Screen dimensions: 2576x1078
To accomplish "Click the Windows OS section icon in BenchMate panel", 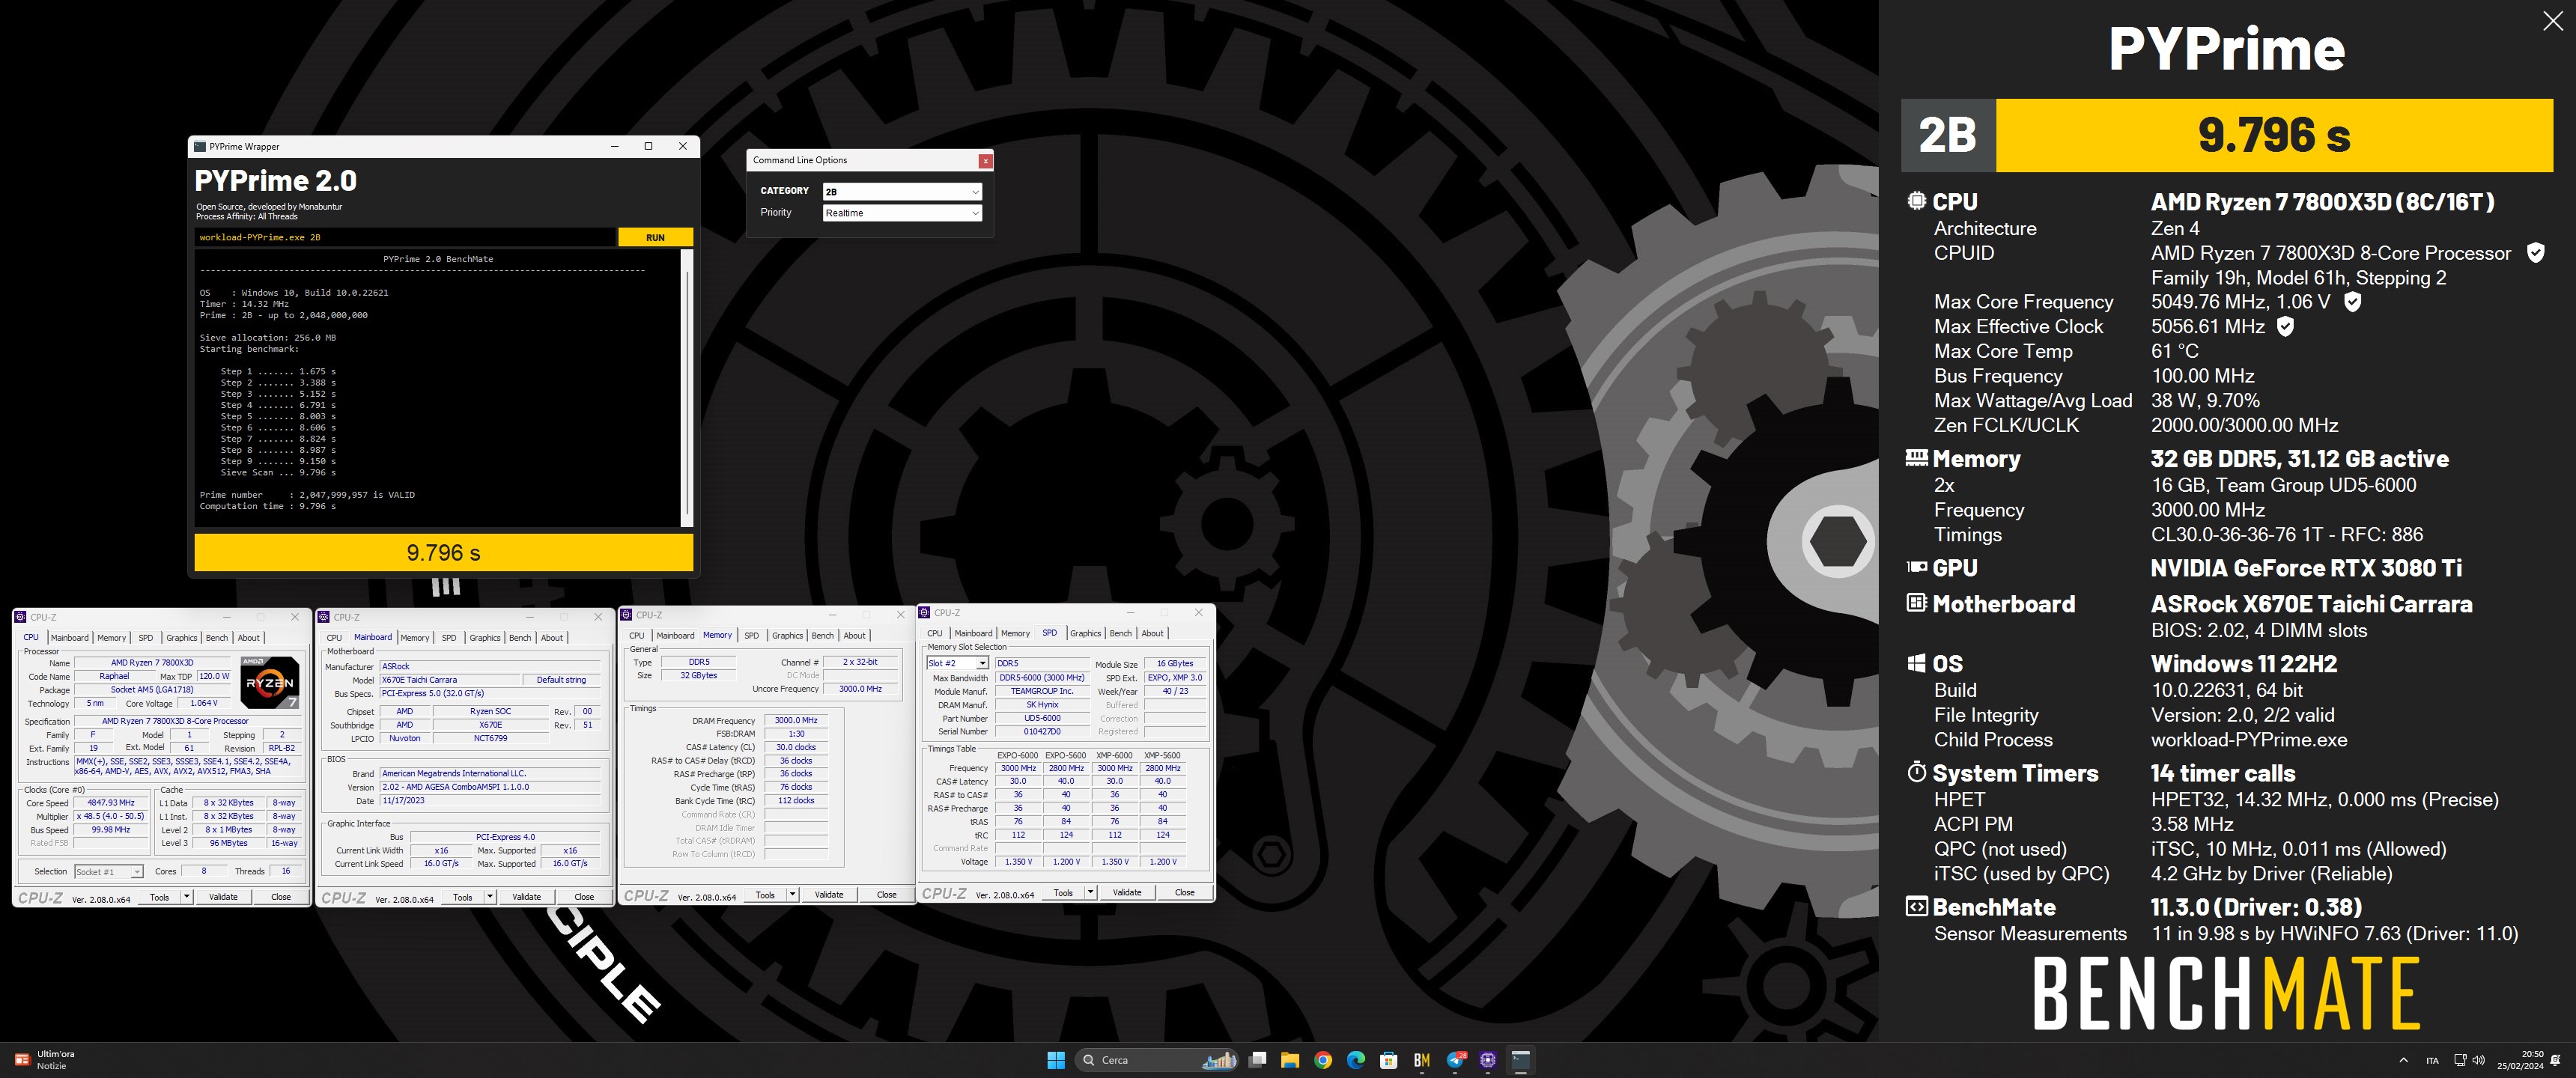I will [x=1916, y=663].
